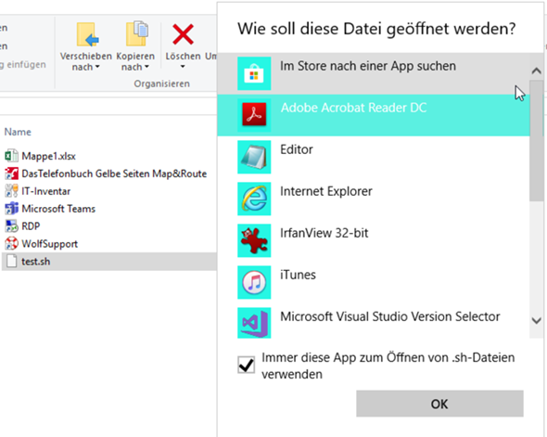Open the Kopieren nach dropdown arrow
The width and height of the screenshot is (547, 437).
coord(146,67)
